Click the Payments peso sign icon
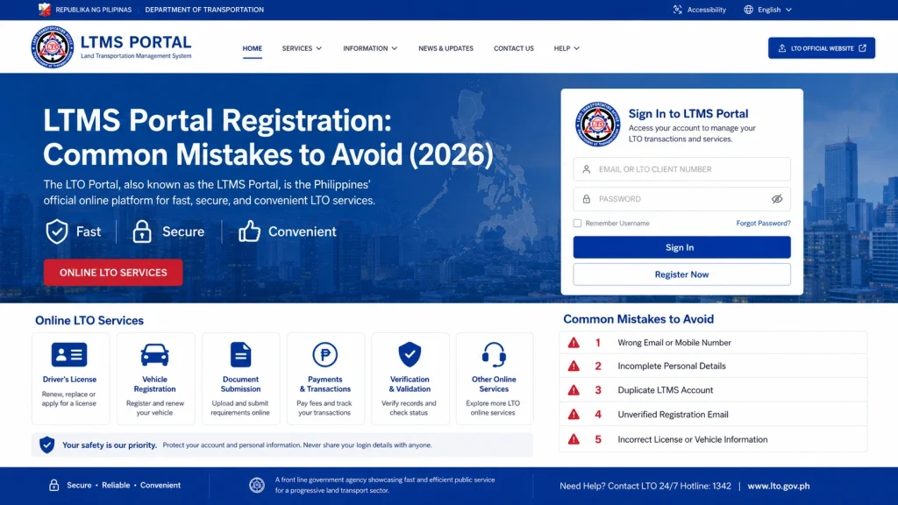 [x=324, y=354]
